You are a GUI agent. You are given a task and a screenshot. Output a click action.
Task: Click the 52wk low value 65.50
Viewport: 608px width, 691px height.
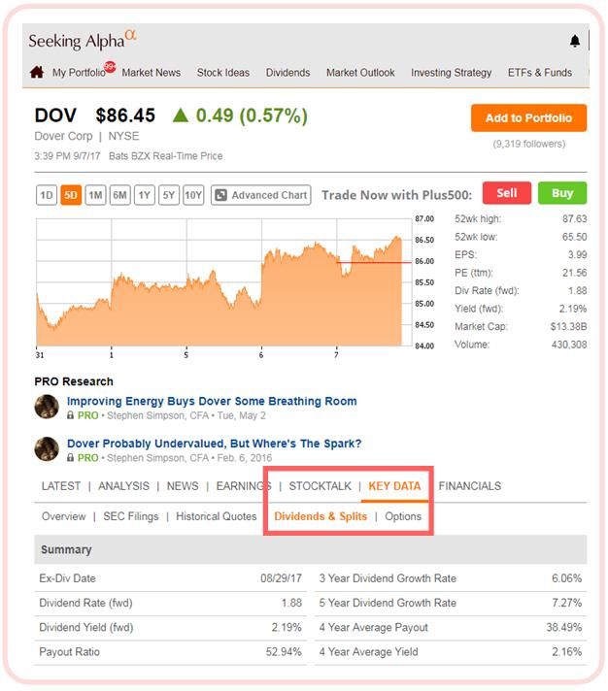click(x=574, y=237)
